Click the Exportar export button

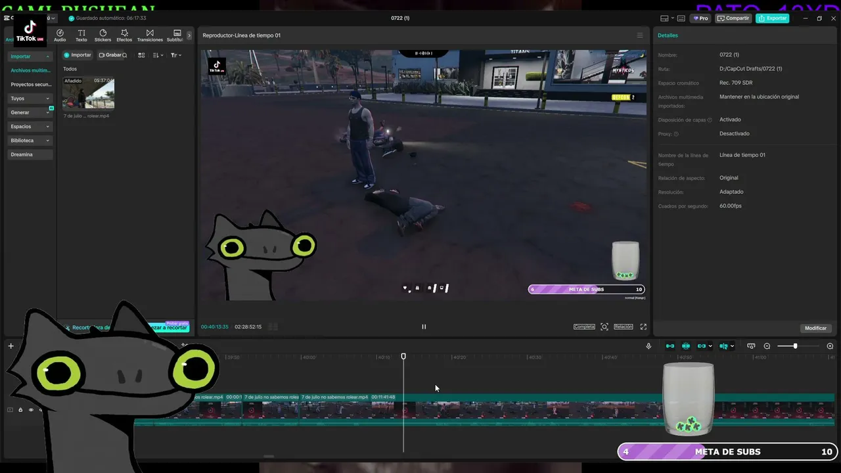pos(772,18)
